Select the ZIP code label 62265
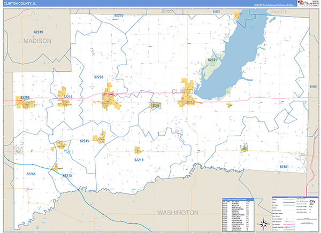 (x=30, y=174)
